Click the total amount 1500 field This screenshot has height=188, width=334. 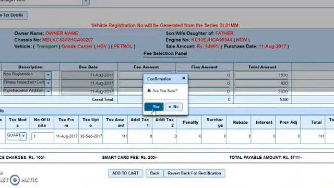[x=261, y=75]
